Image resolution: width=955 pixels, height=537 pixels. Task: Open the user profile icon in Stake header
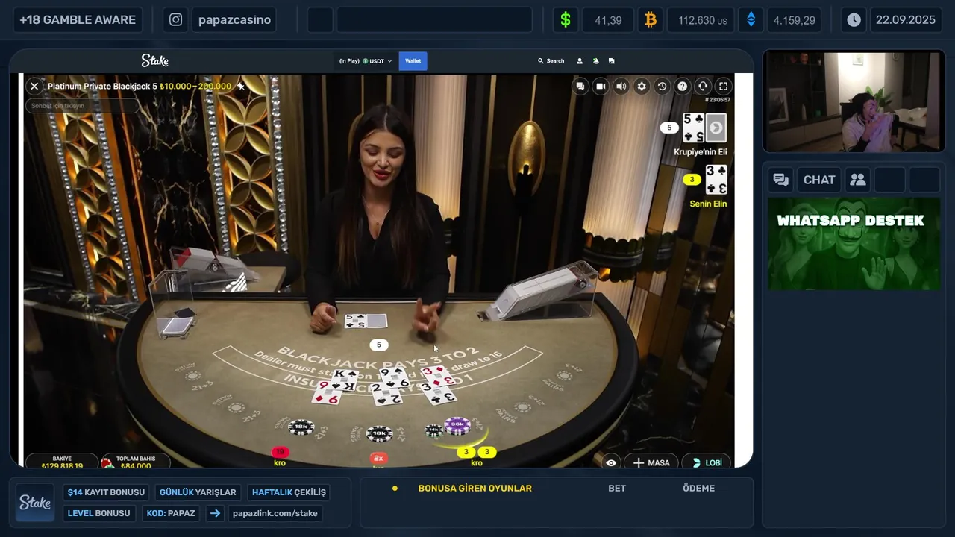point(580,61)
